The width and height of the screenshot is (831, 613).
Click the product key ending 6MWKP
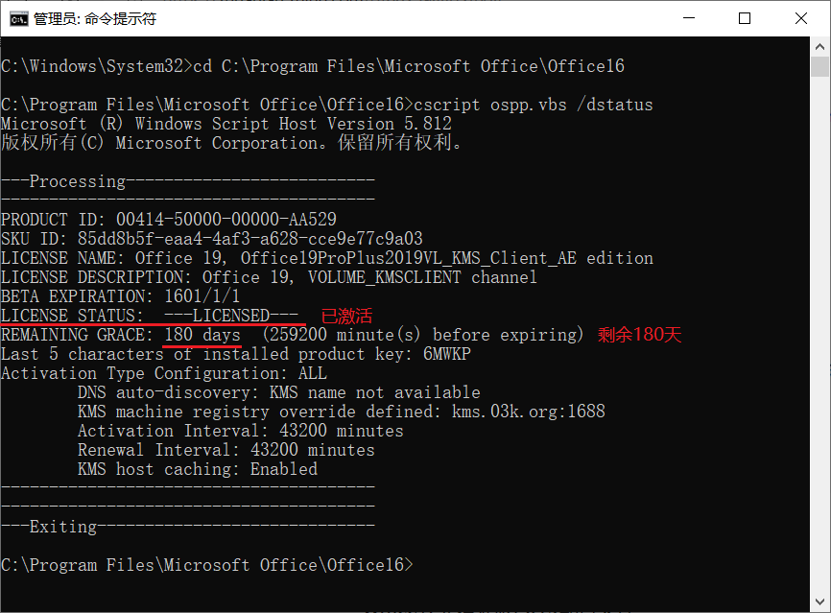point(447,353)
